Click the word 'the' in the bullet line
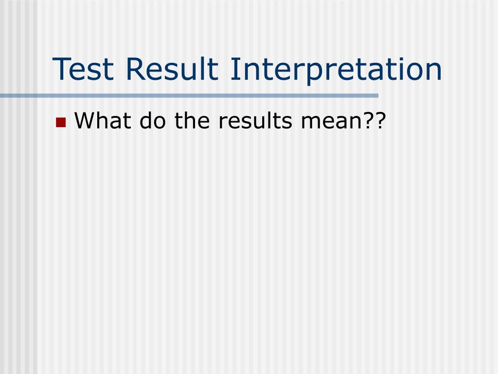 [x=192, y=121]
